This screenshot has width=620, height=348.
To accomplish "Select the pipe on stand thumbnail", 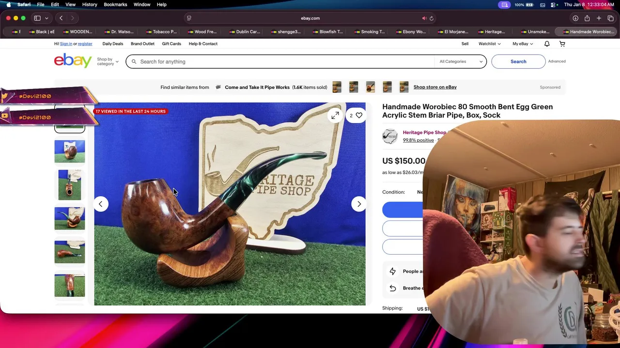I will tap(70, 218).
